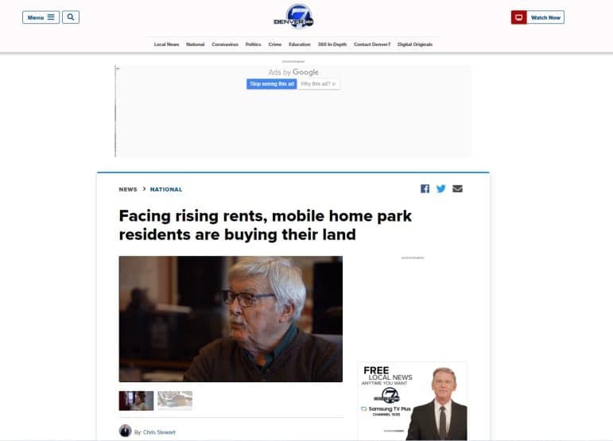Share article on Facebook
Screen dimensions: 613x441
coord(425,188)
